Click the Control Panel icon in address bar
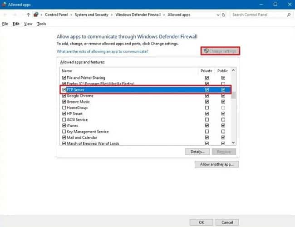The image size is (295, 227). [36, 15]
